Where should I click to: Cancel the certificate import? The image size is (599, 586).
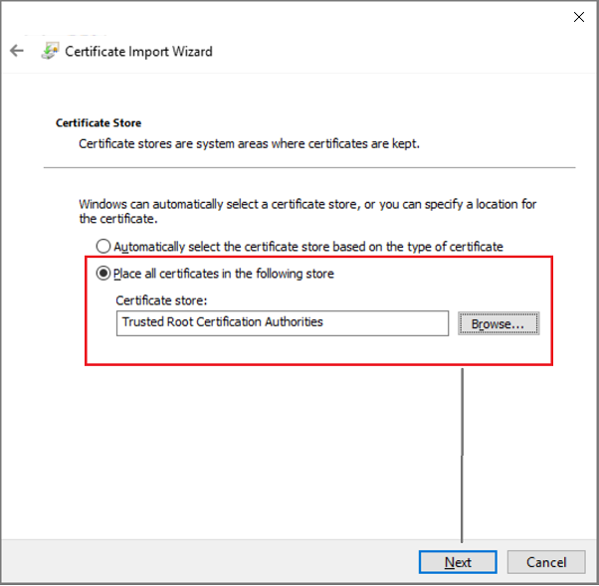(546, 562)
